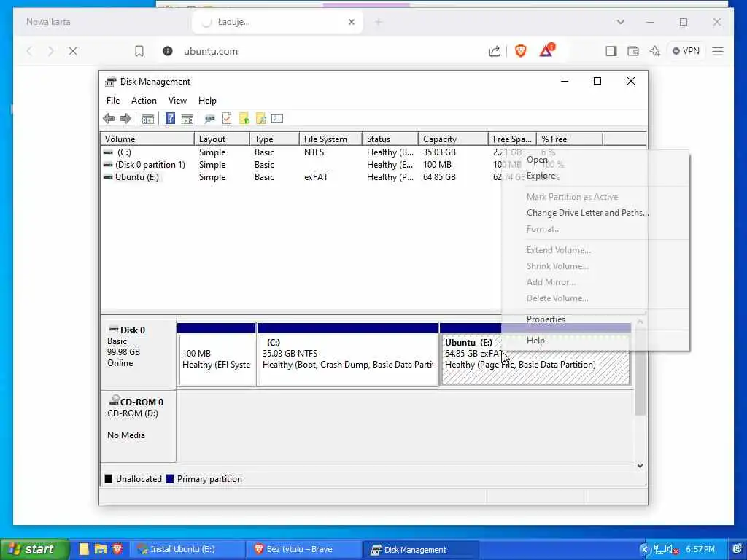Viewport: 747px width, 560px height.
Task: Click the vertical scrollbar in disk graphical pane
Action: [640, 373]
